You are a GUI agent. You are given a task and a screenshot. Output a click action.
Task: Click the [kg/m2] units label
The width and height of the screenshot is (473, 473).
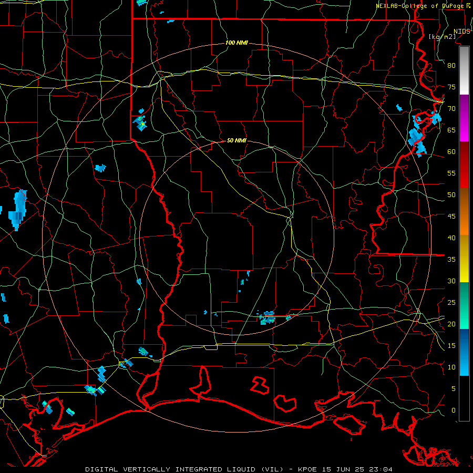tap(442, 37)
